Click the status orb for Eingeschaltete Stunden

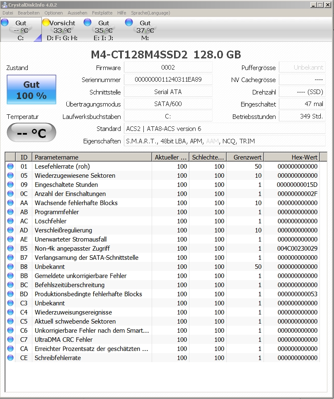point(10,184)
